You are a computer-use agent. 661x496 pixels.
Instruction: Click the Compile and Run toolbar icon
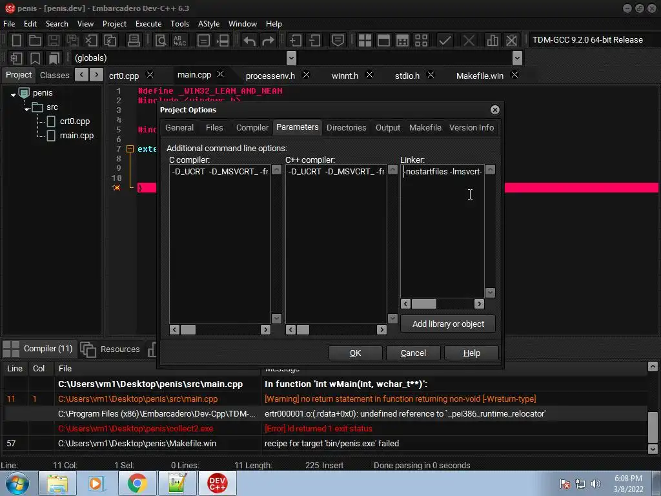click(403, 41)
